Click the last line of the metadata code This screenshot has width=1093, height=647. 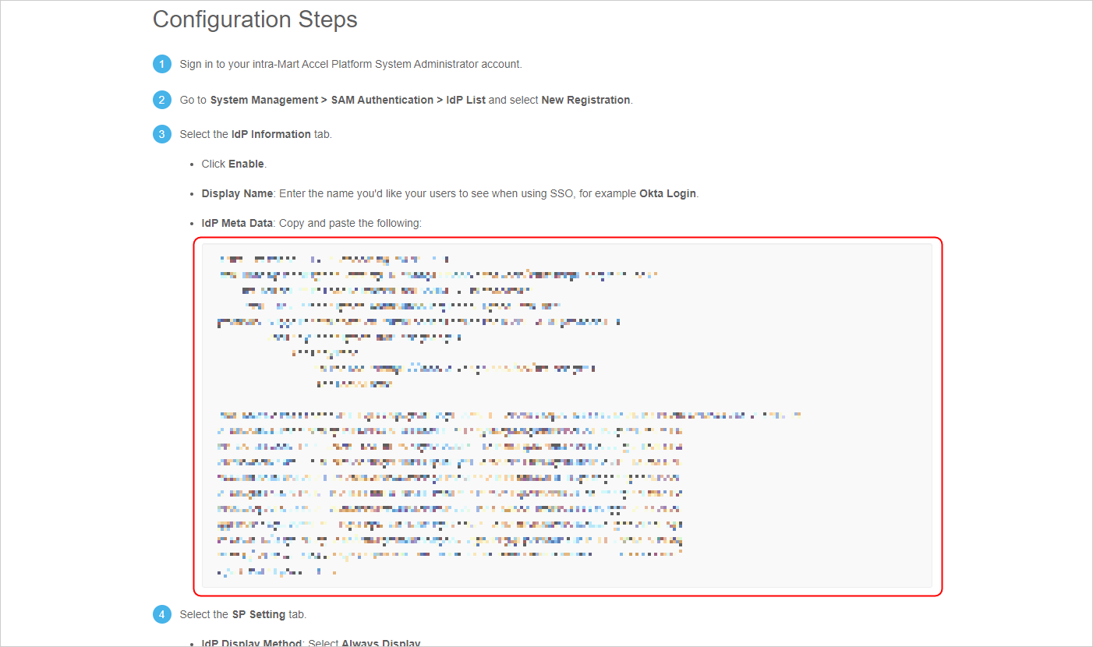coord(278,572)
